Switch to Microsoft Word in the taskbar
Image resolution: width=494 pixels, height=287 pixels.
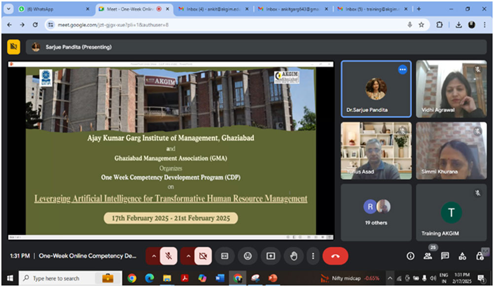tap(220, 278)
